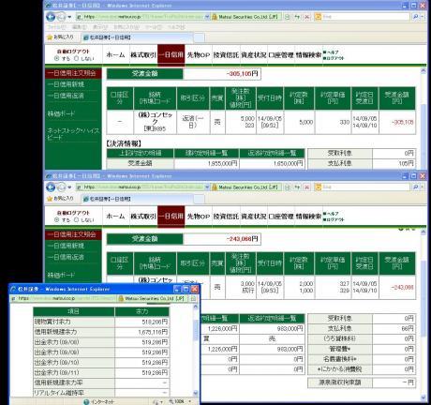Click the Back arrow in the lower browser window
Image resolution: width=431 pixels, height=405 pixels.
point(51,187)
